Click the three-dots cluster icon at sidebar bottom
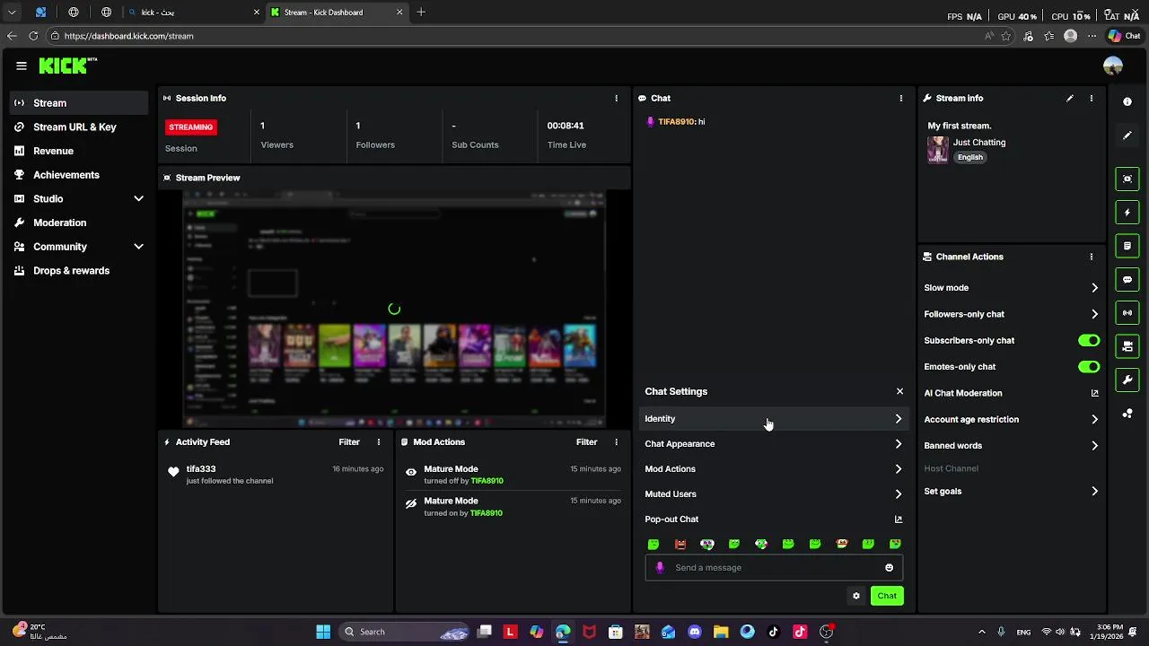 click(x=1127, y=414)
